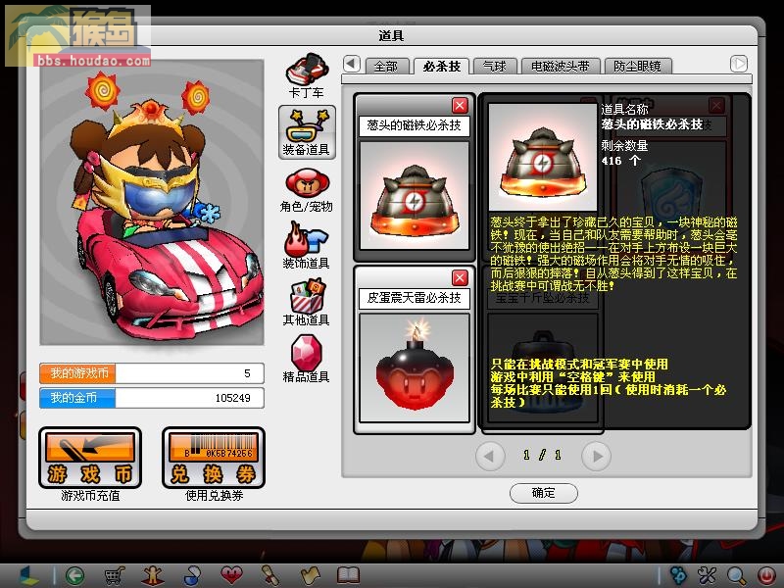Click the magnet item image in the tooltip
This screenshot has height=588, width=784.
point(543,157)
